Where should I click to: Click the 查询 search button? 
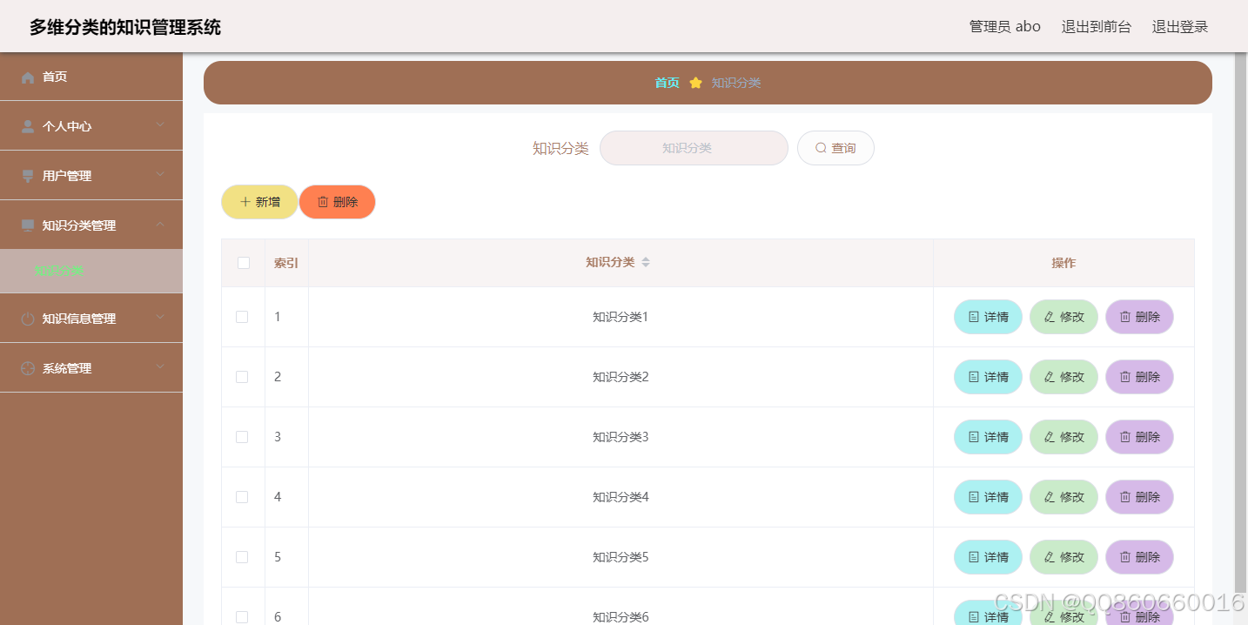tap(835, 148)
